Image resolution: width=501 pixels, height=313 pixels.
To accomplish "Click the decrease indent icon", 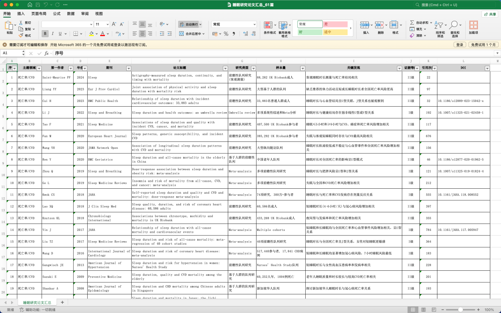I will tap(162, 33).
